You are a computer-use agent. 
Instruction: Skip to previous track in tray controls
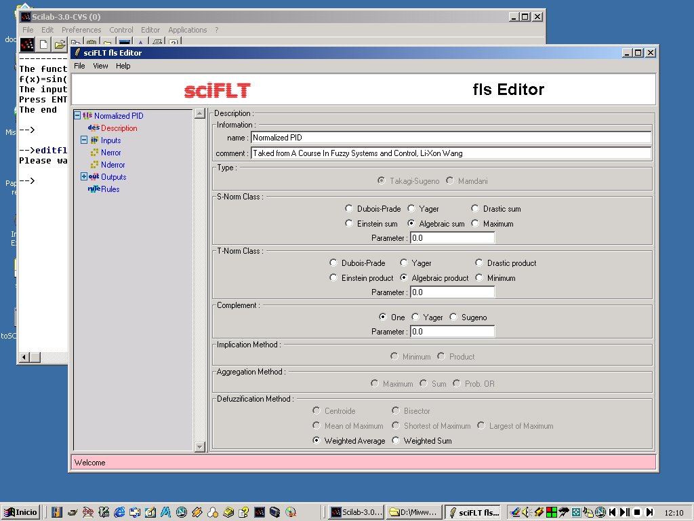point(613,512)
